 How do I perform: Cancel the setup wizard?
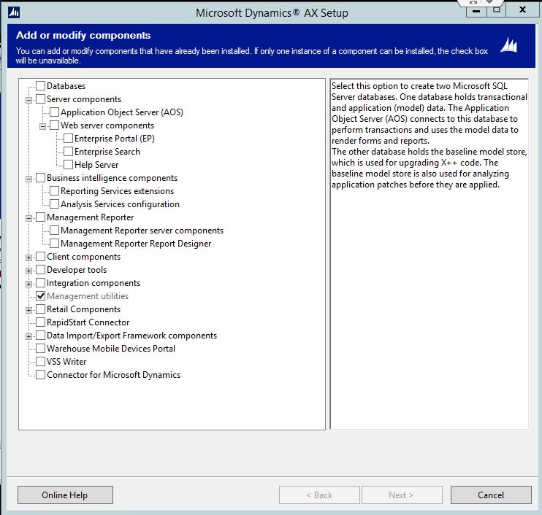[491, 495]
